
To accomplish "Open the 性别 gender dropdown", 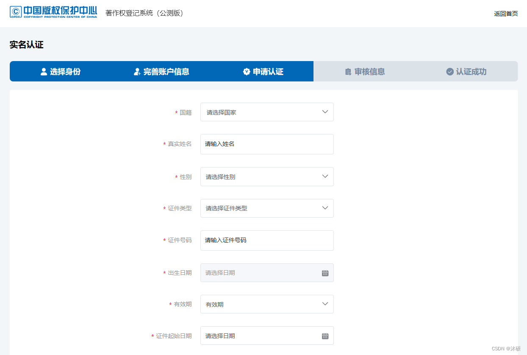I will coord(267,176).
